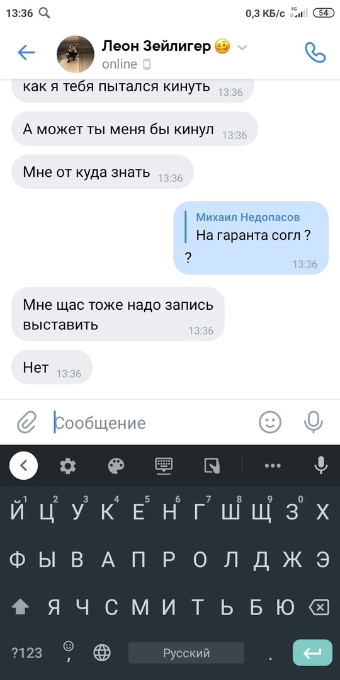Start a voice call with phone icon
Viewport: 340px width, 680px height.
coord(315,53)
